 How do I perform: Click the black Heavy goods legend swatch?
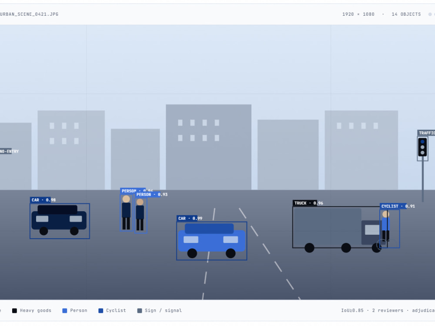click(14, 310)
